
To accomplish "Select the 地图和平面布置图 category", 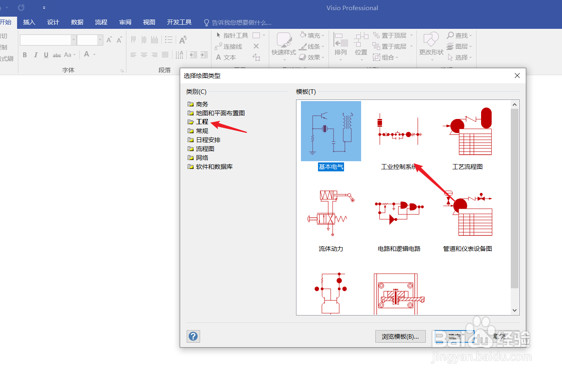I will (216, 113).
